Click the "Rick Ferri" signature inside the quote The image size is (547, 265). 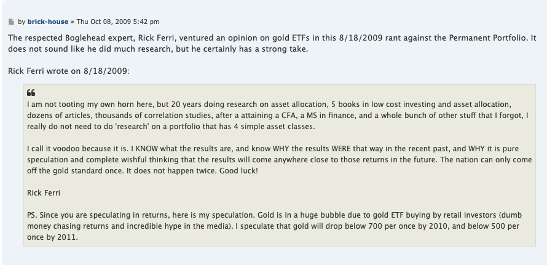click(x=44, y=193)
